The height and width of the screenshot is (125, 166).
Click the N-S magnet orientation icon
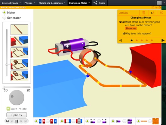54,121
